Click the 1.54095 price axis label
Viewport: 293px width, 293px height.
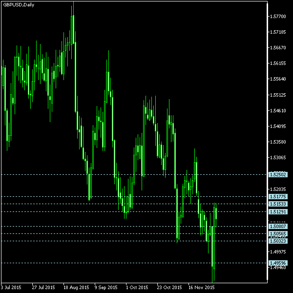278,126
